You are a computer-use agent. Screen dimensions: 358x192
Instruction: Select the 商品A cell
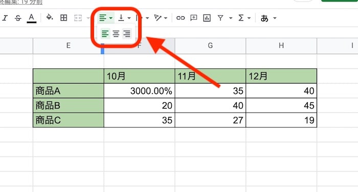68,91
